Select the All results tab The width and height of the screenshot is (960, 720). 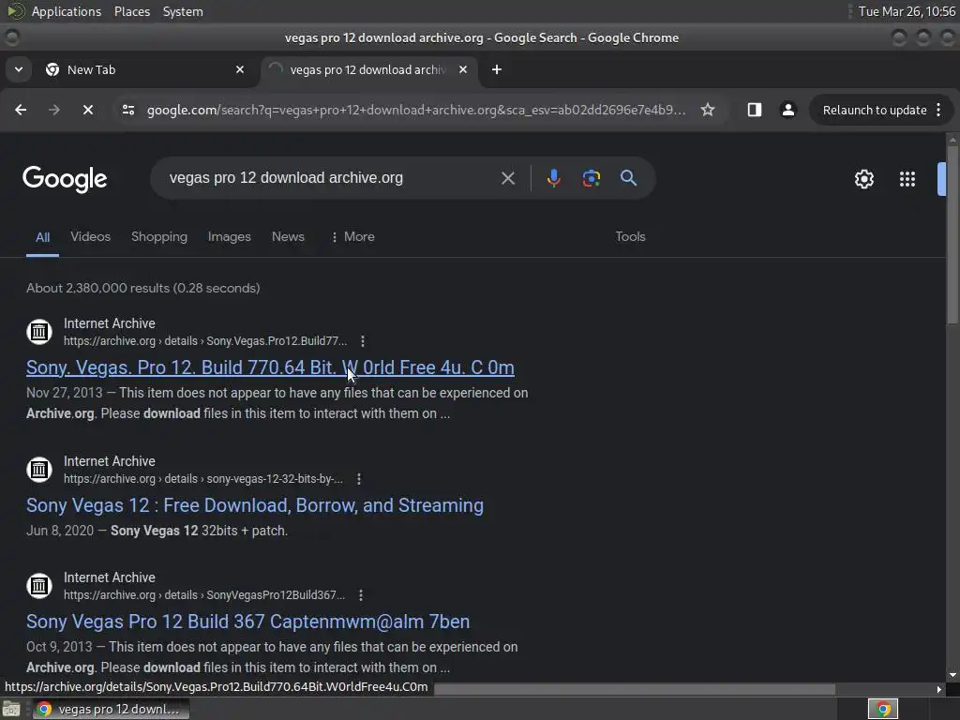click(x=42, y=237)
